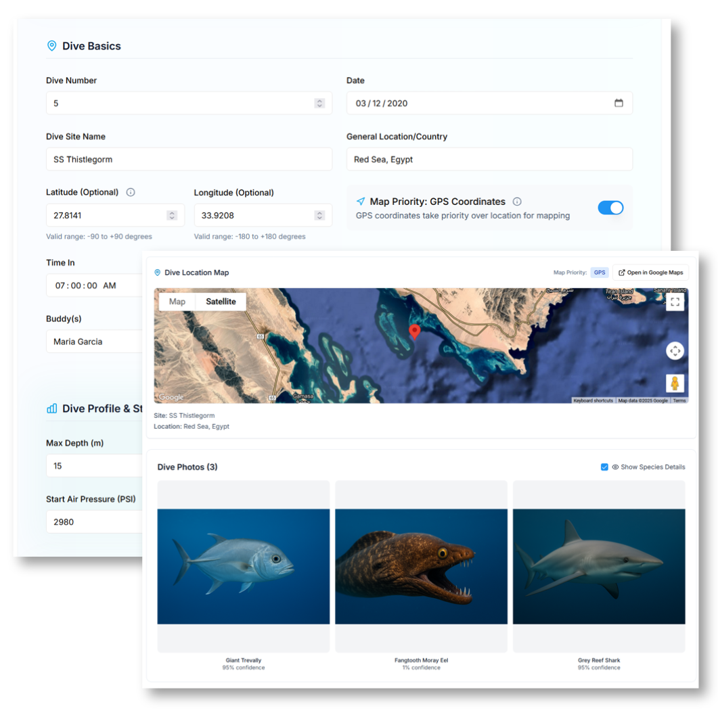Click the Longitude stepper arrows

click(319, 215)
